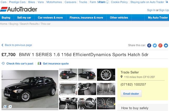Share this car by email icon
Image resolution: width=169 pixels, height=111 pixels.
click(166, 46)
